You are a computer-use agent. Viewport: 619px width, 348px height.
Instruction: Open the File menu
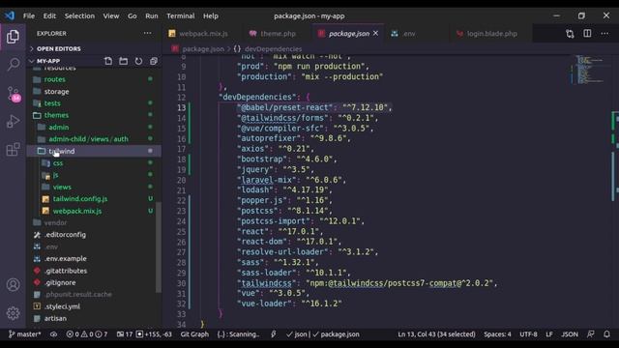pos(29,15)
